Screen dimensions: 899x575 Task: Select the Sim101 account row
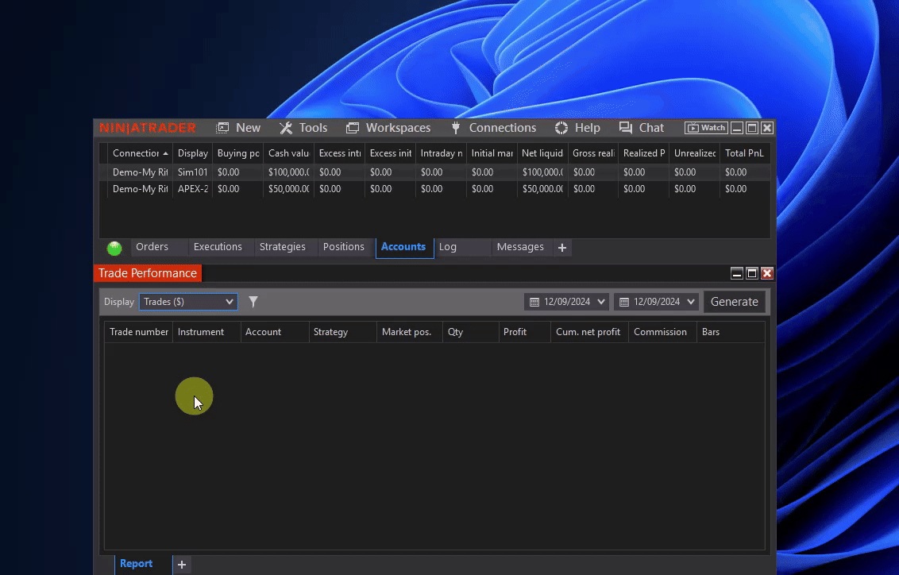(434, 172)
